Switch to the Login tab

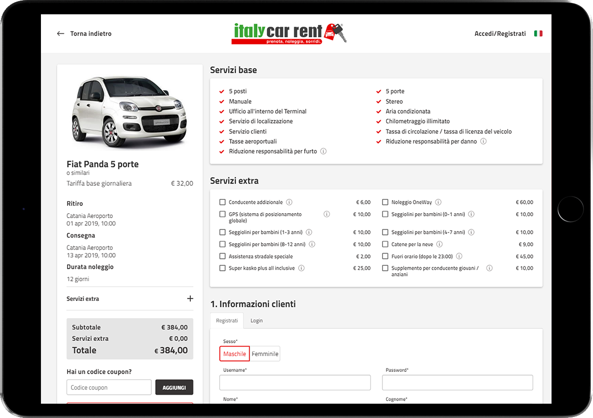point(256,321)
